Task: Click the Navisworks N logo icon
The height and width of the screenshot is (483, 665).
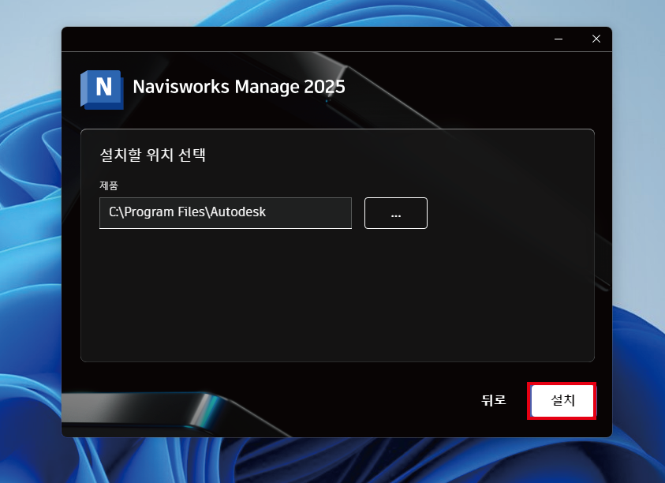Action: point(103,89)
